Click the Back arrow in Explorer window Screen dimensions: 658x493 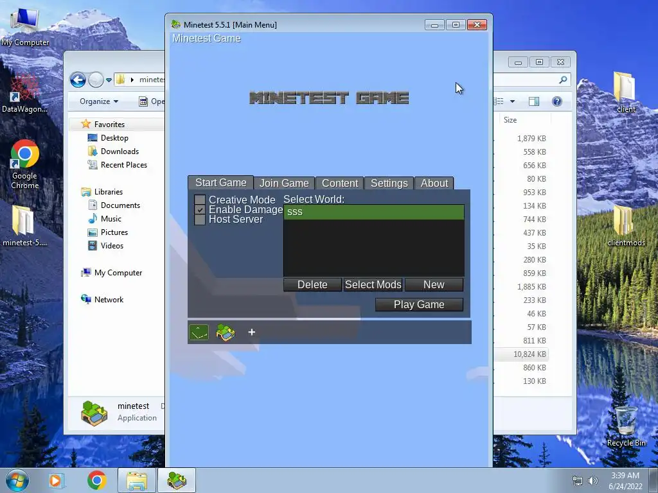tap(78, 80)
